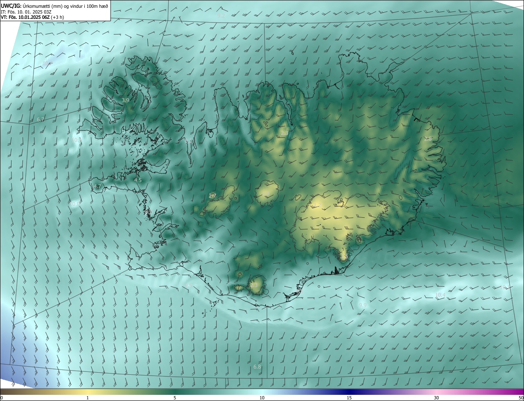Screen dimensions: 524x401
Task: Click the 9.2 value at the top of the map
Action: [x=221, y=15]
